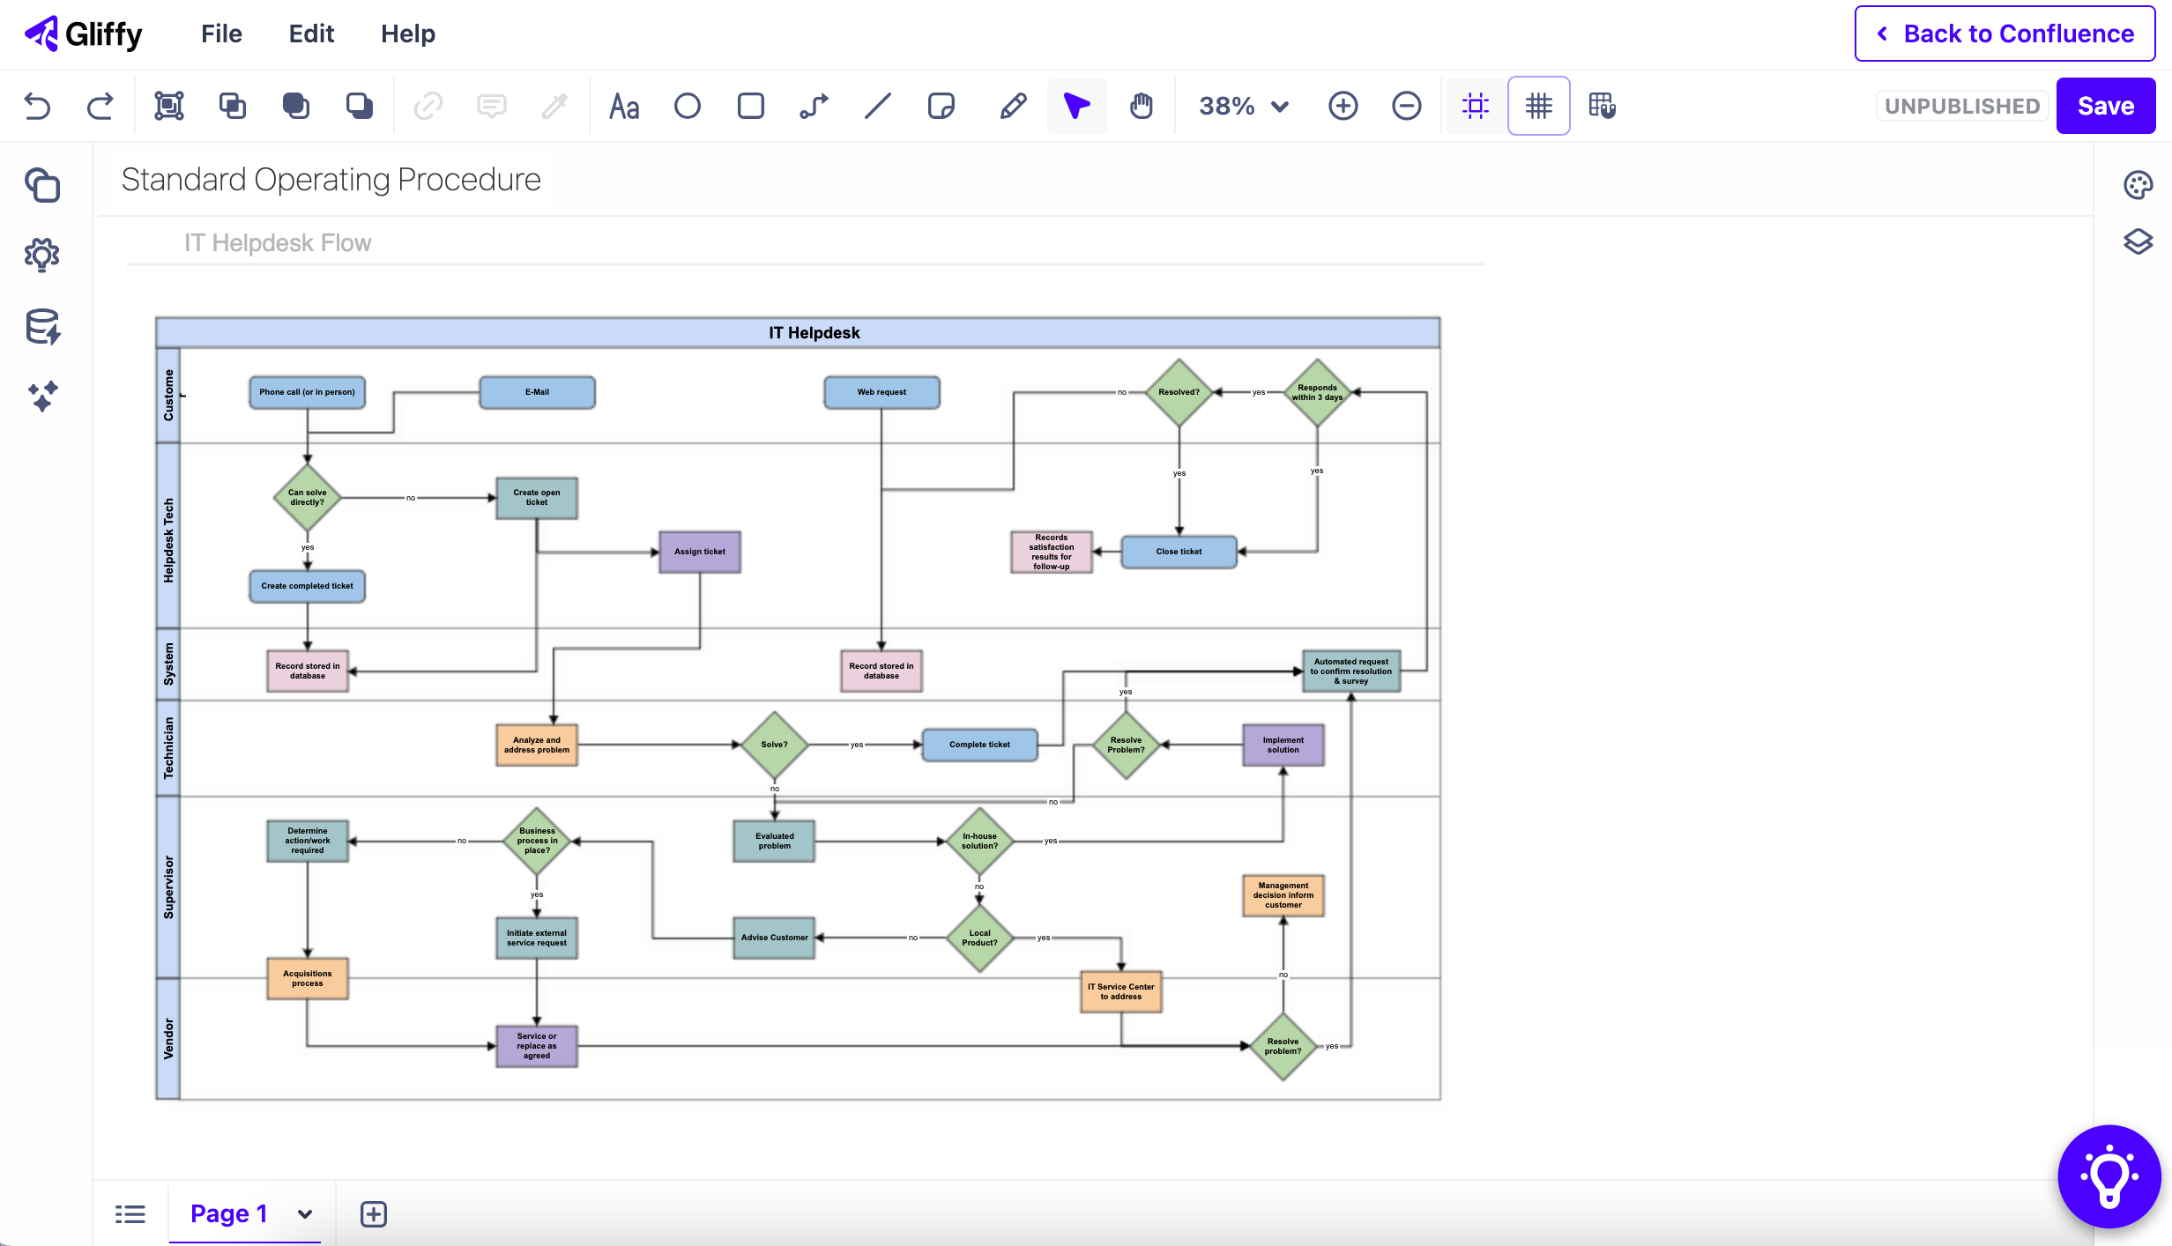The width and height of the screenshot is (2172, 1246).
Task: Click the Save button
Action: 2105,107
